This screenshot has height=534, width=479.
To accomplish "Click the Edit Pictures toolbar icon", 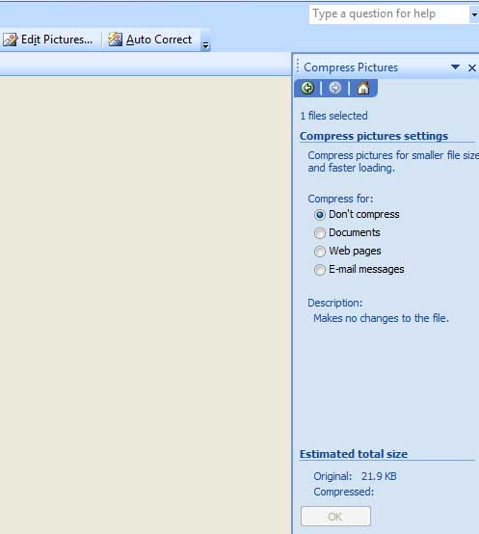I will coord(11,40).
